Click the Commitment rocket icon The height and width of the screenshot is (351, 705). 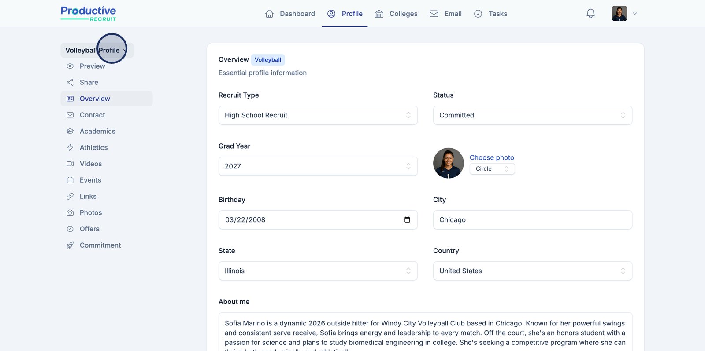click(x=70, y=245)
